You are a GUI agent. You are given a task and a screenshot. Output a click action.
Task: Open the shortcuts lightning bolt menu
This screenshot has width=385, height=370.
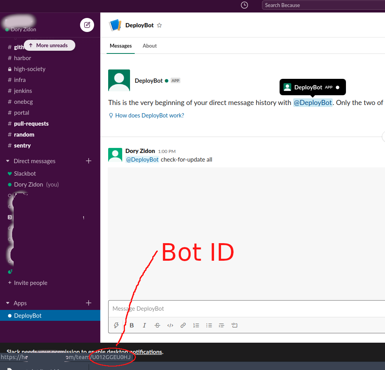[x=116, y=326]
